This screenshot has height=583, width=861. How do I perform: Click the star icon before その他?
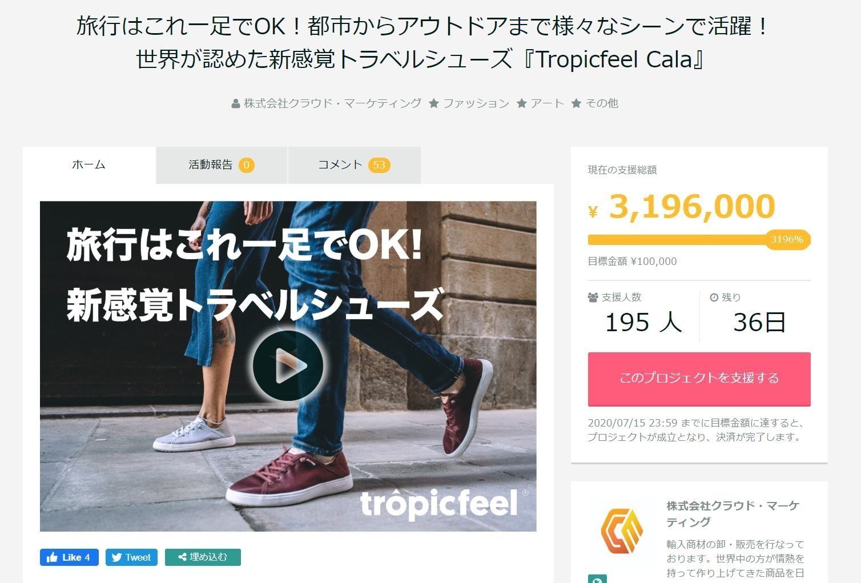tap(576, 103)
